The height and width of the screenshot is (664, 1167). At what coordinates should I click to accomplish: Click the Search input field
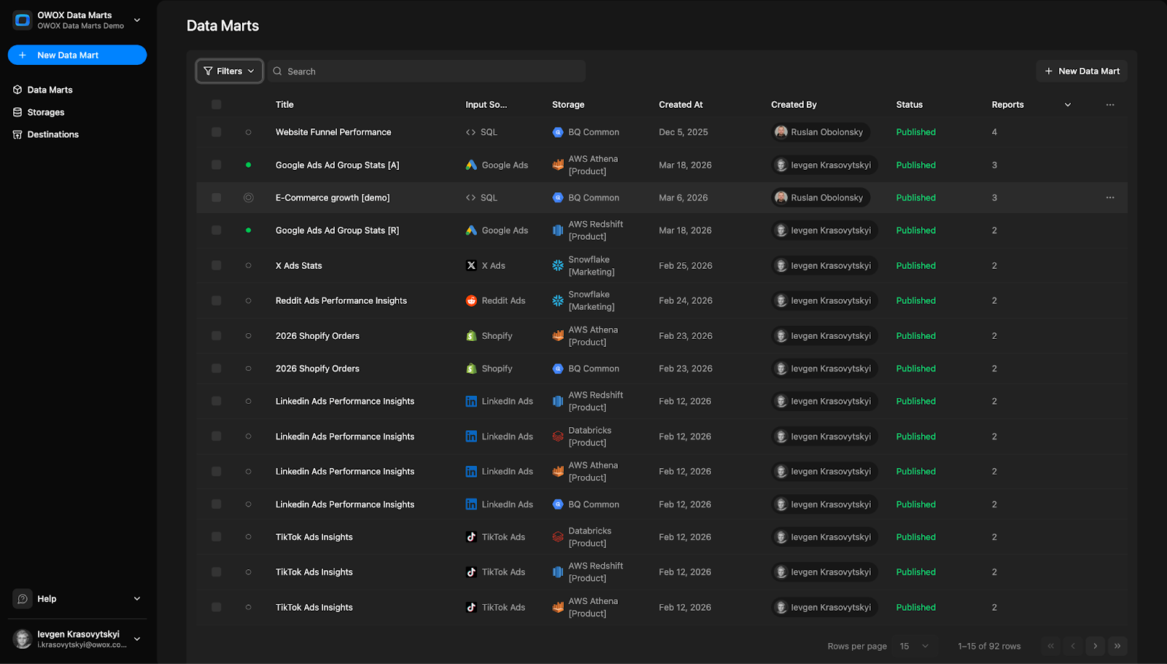[427, 71]
